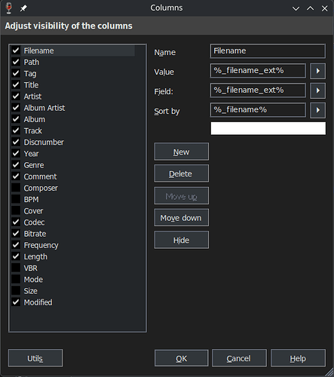Enable the Size column checkbox
Screen dimensions: 334x377
tap(16, 291)
